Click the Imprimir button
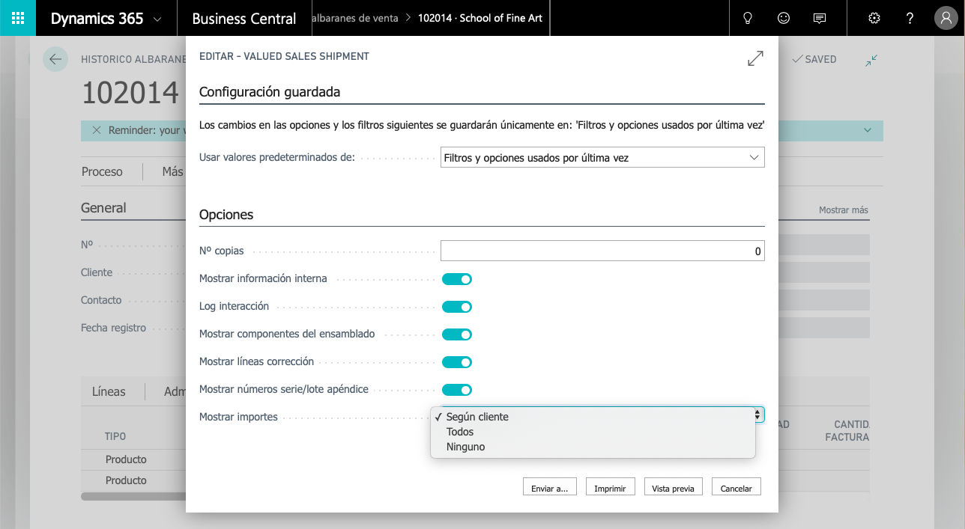Viewport: 965px width, 529px height. [610, 488]
